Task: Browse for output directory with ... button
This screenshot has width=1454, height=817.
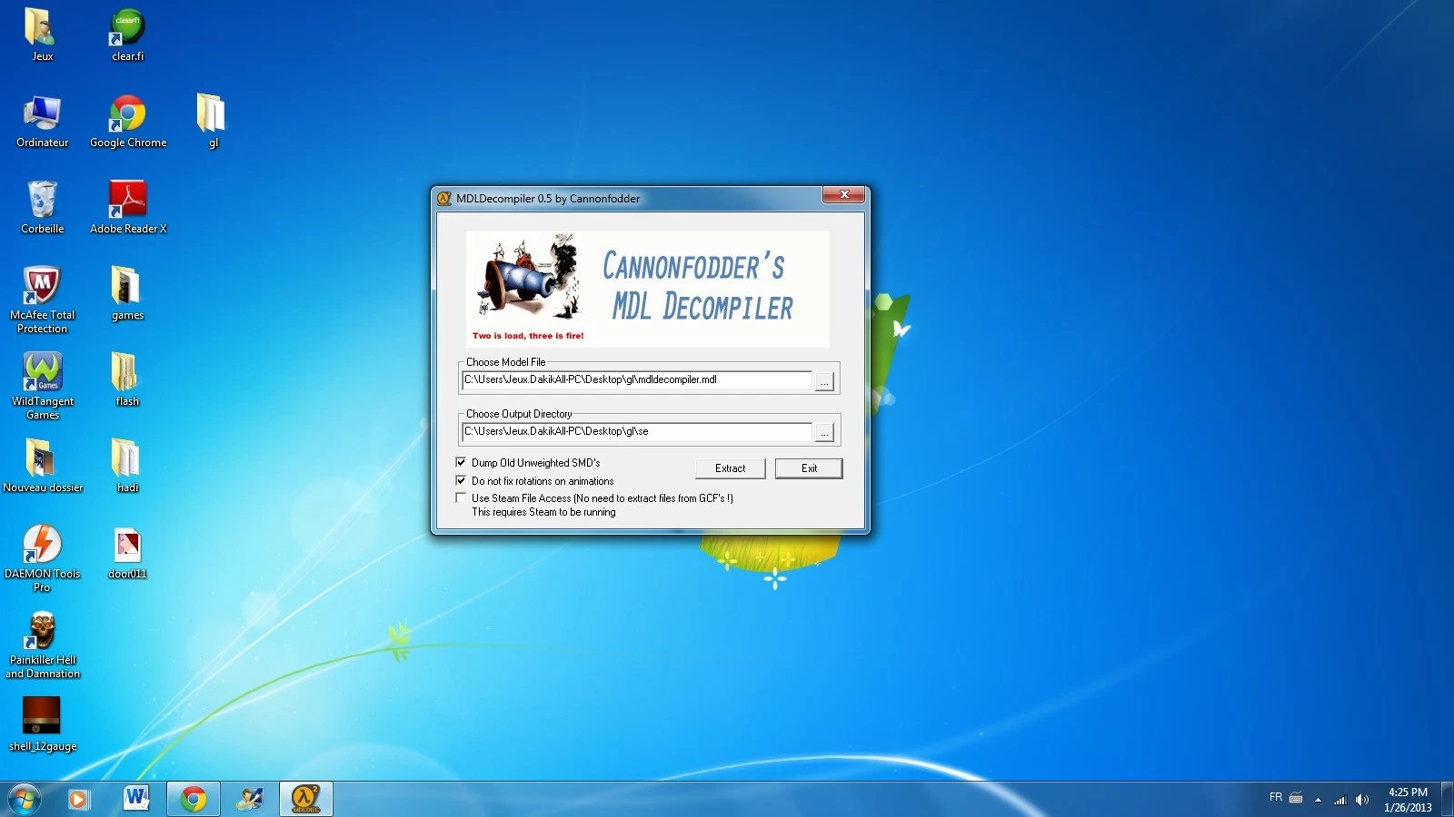Action: pyautogui.click(x=824, y=433)
